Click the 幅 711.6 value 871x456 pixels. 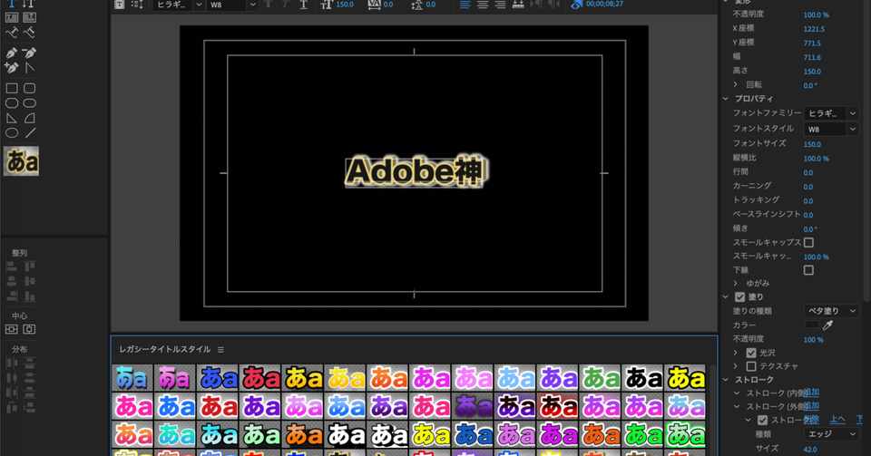[812, 57]
